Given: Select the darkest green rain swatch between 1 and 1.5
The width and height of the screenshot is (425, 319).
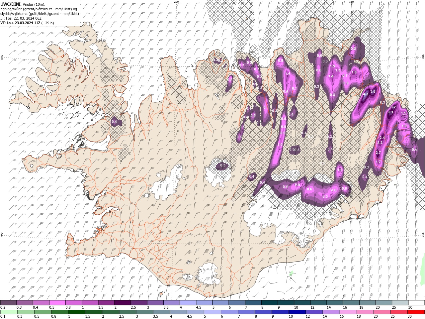Looking at the screenshot, I should pyautogui.click(x=76, y=312).
